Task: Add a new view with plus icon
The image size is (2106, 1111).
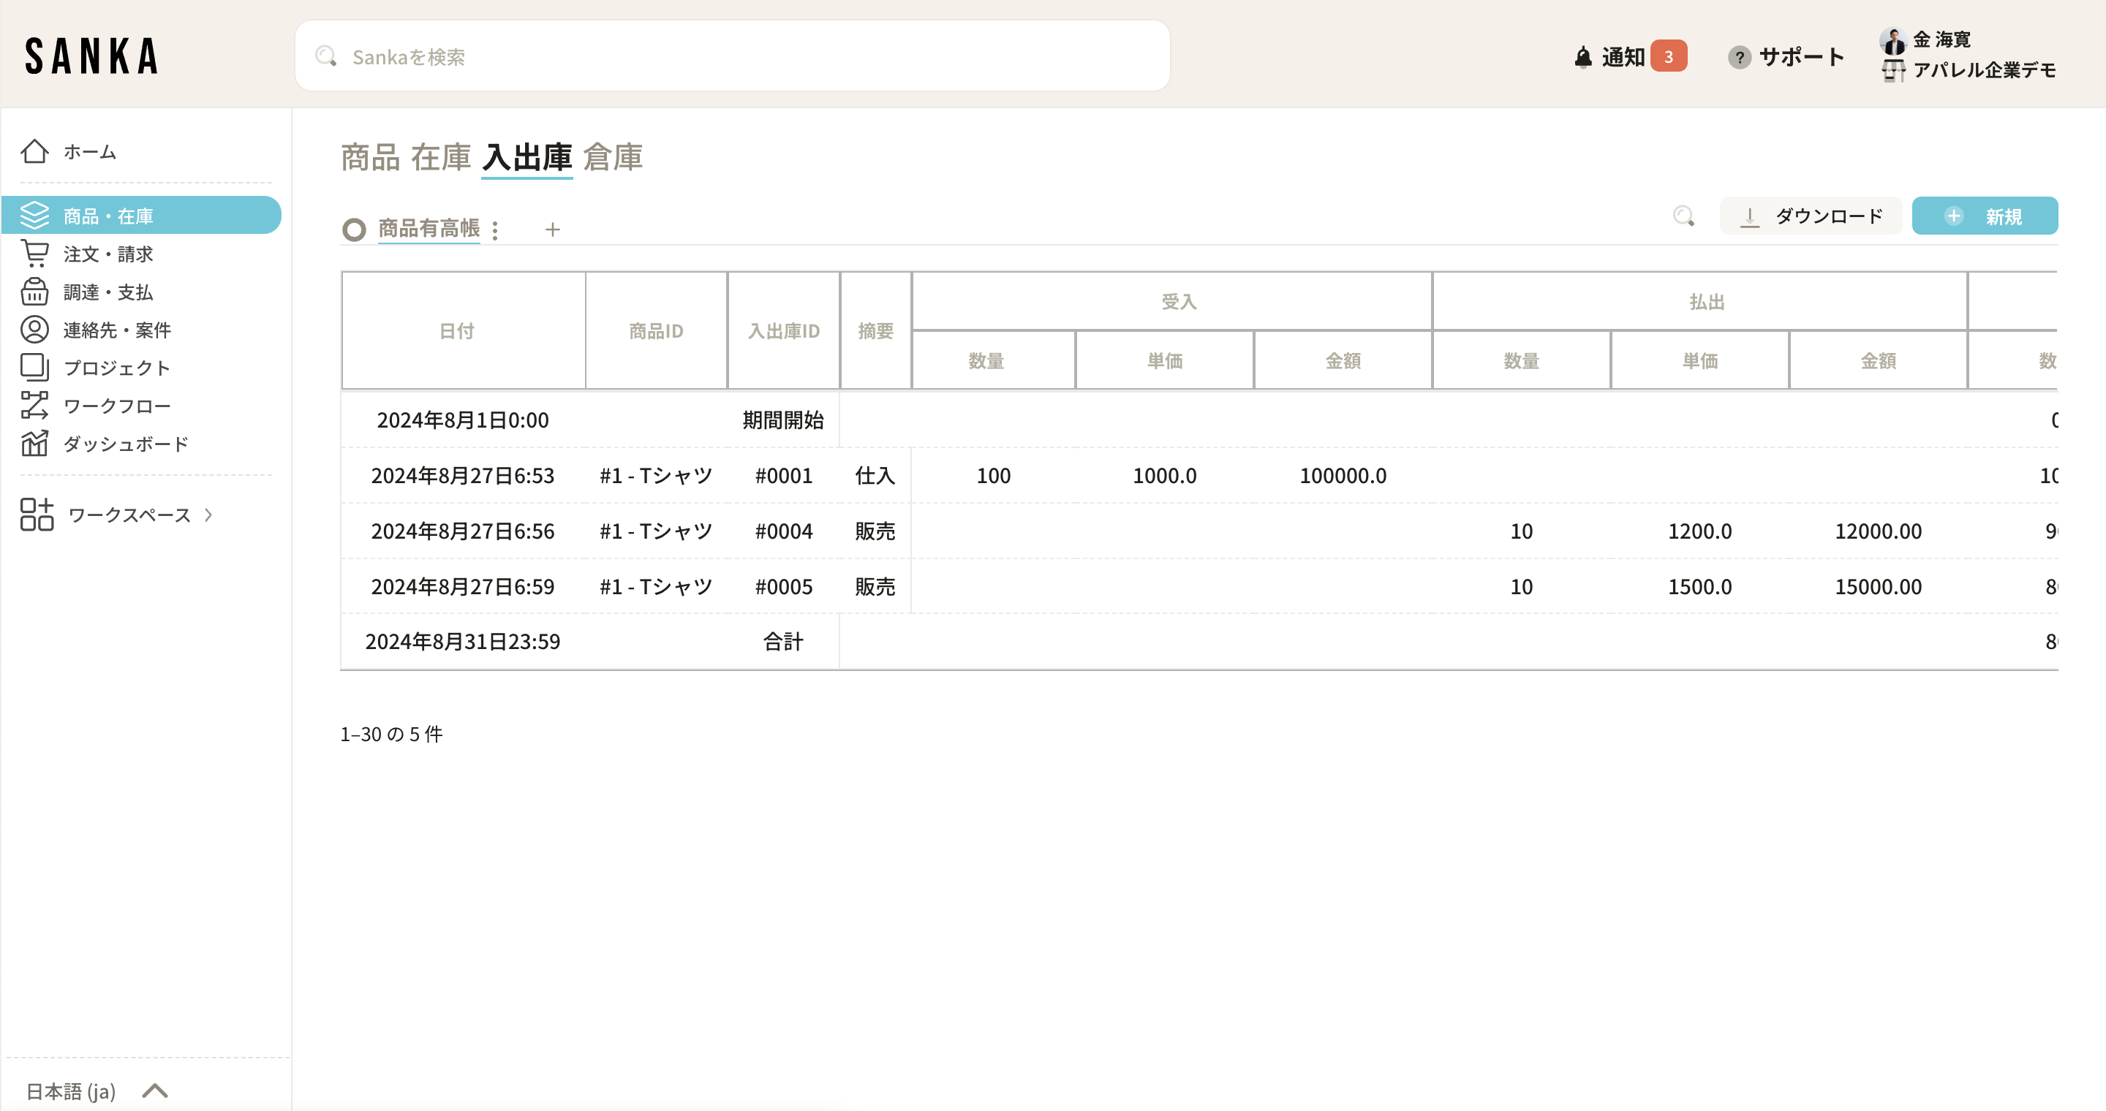Action: [553, 230]
